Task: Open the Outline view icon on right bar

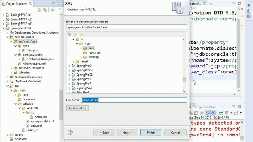Action: [249, 11]
